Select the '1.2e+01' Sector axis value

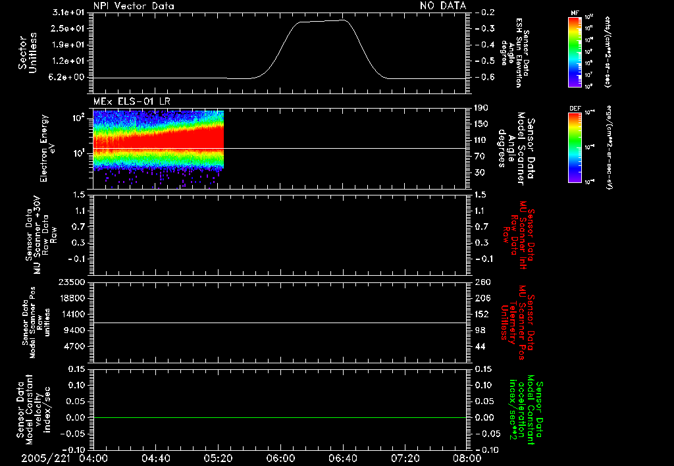coord(68,61)
